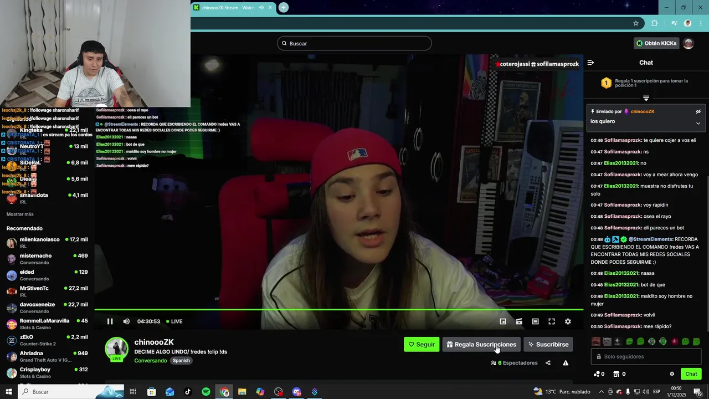Open player settings gear icon
This screenshot has width=709, height=399.
pos(568,321)
